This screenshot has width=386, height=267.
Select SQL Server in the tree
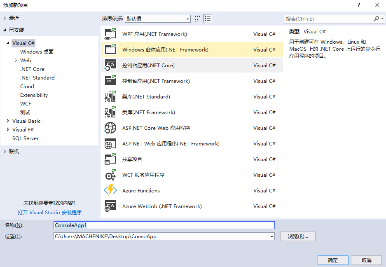click(26, 138)
